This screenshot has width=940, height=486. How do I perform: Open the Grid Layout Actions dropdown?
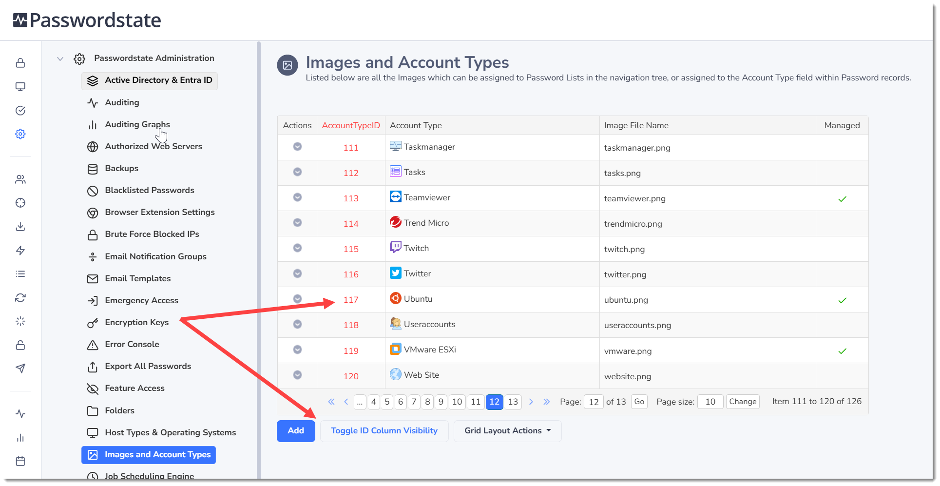click(x=507, y=431)
